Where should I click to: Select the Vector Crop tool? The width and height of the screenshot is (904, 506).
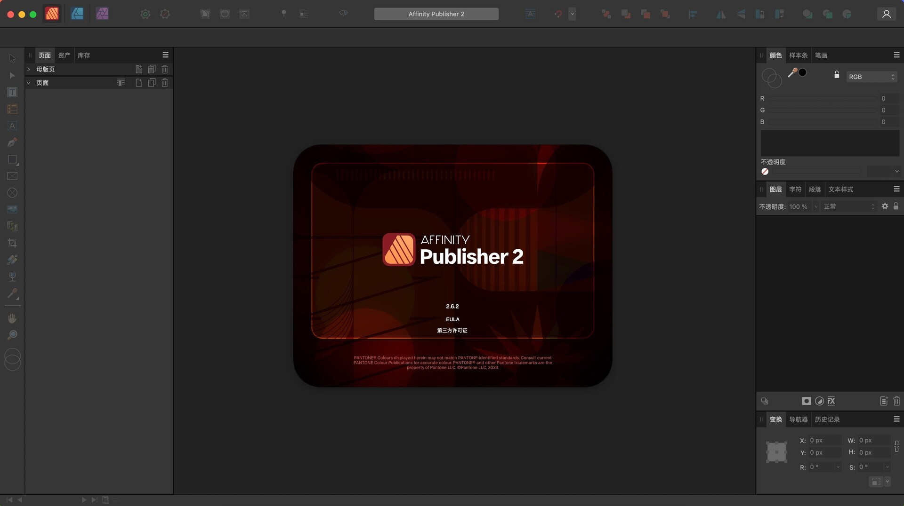point(12,243)
